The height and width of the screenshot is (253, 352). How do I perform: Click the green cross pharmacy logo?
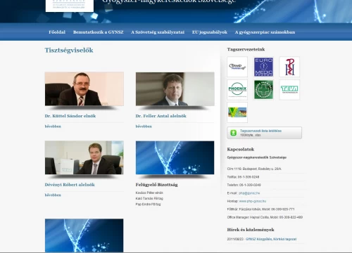263,90
